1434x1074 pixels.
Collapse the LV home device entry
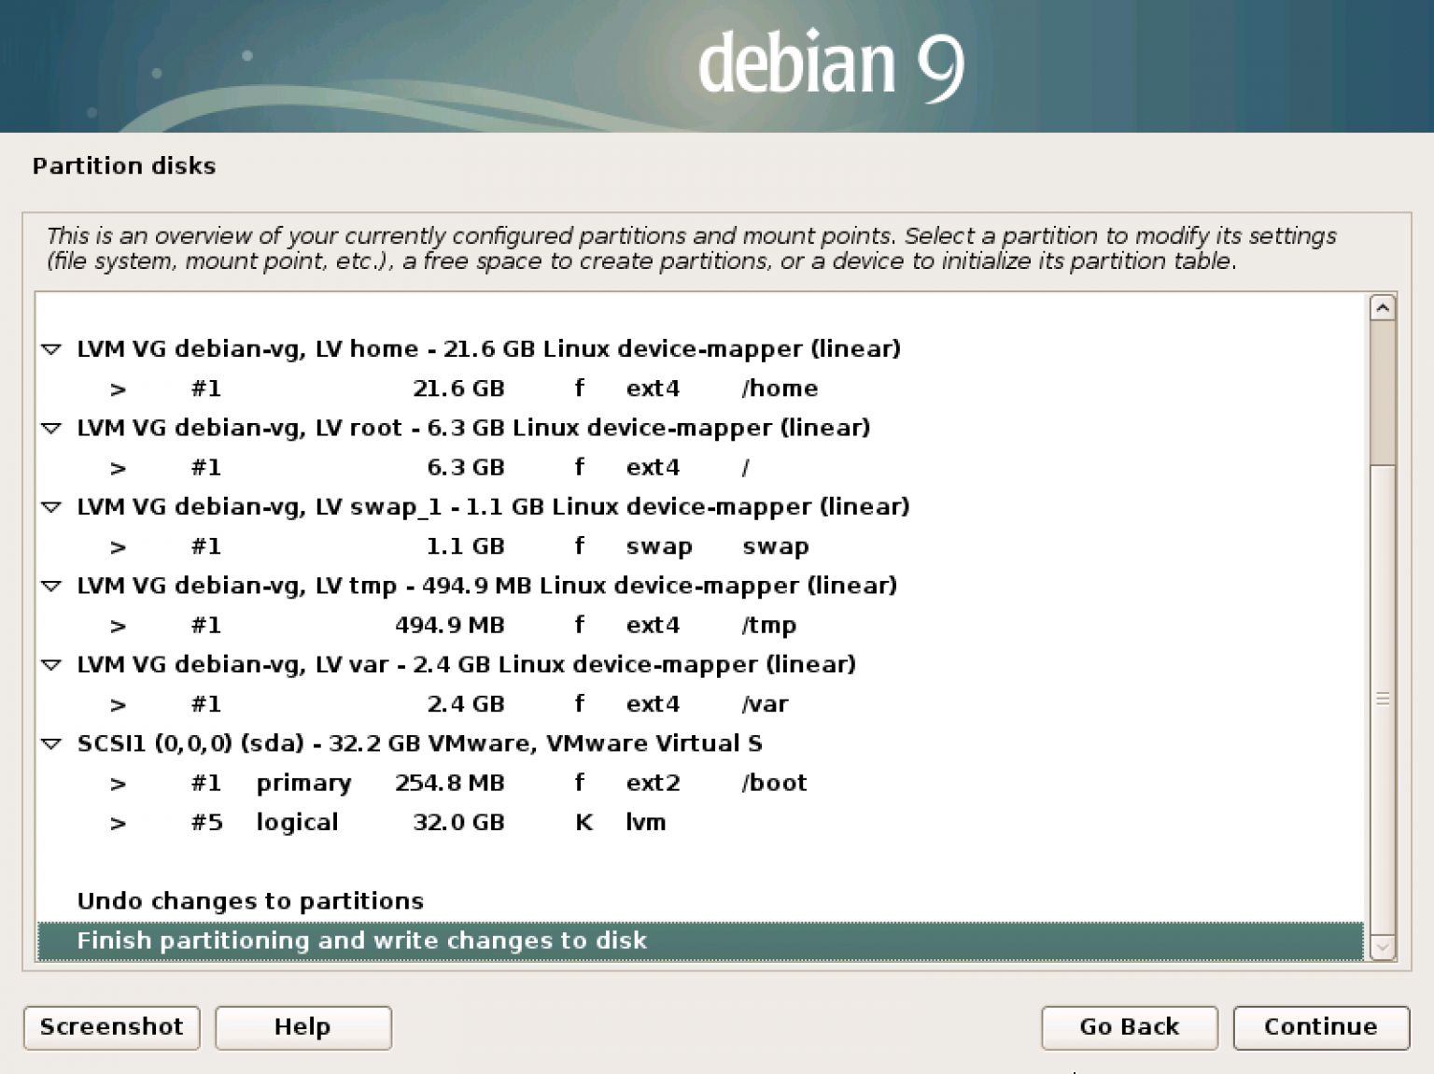51,350
